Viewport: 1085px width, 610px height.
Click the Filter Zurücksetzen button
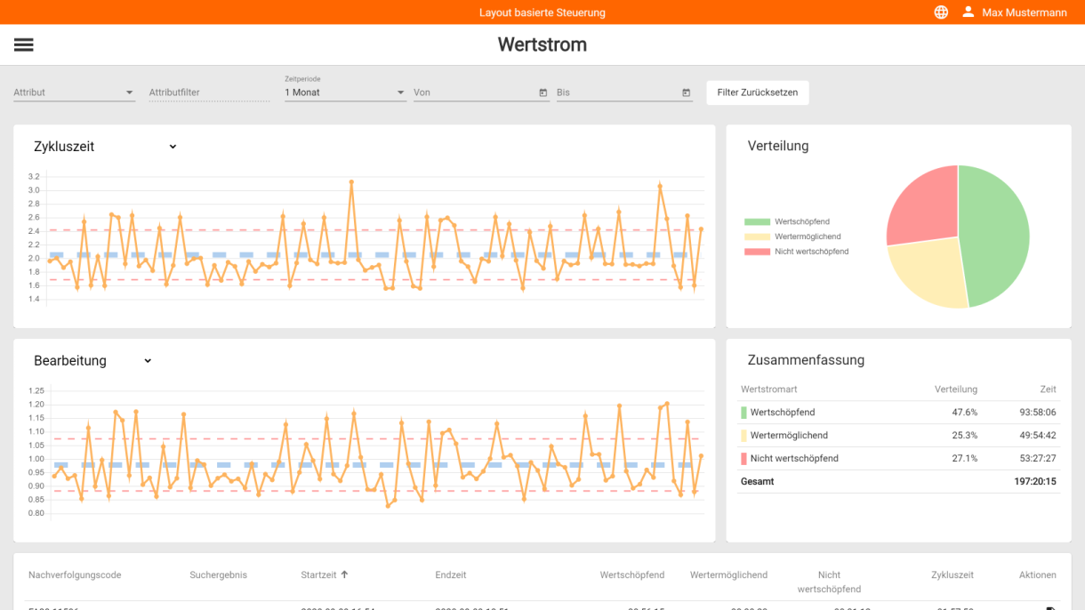coord(758,92)
